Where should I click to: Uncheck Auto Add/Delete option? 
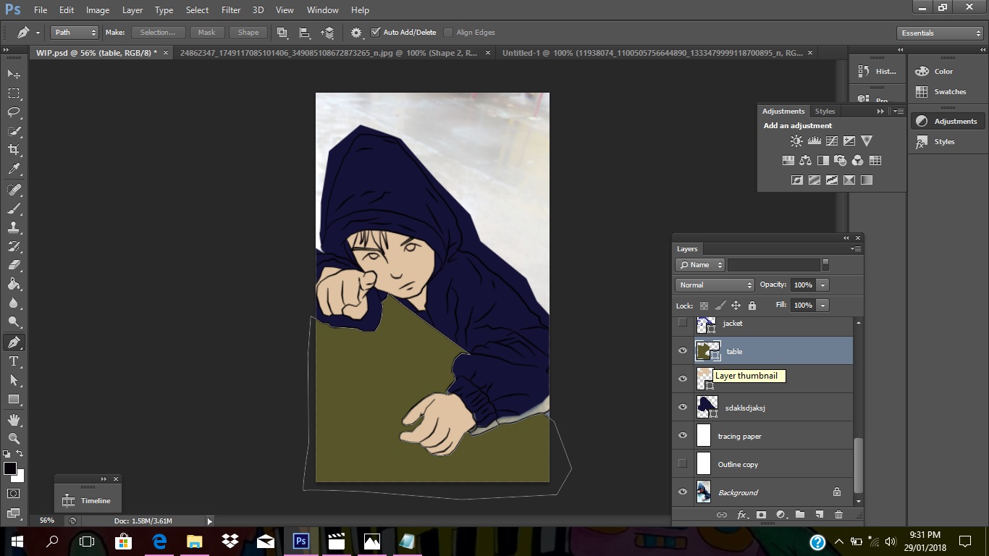[375, 33]
